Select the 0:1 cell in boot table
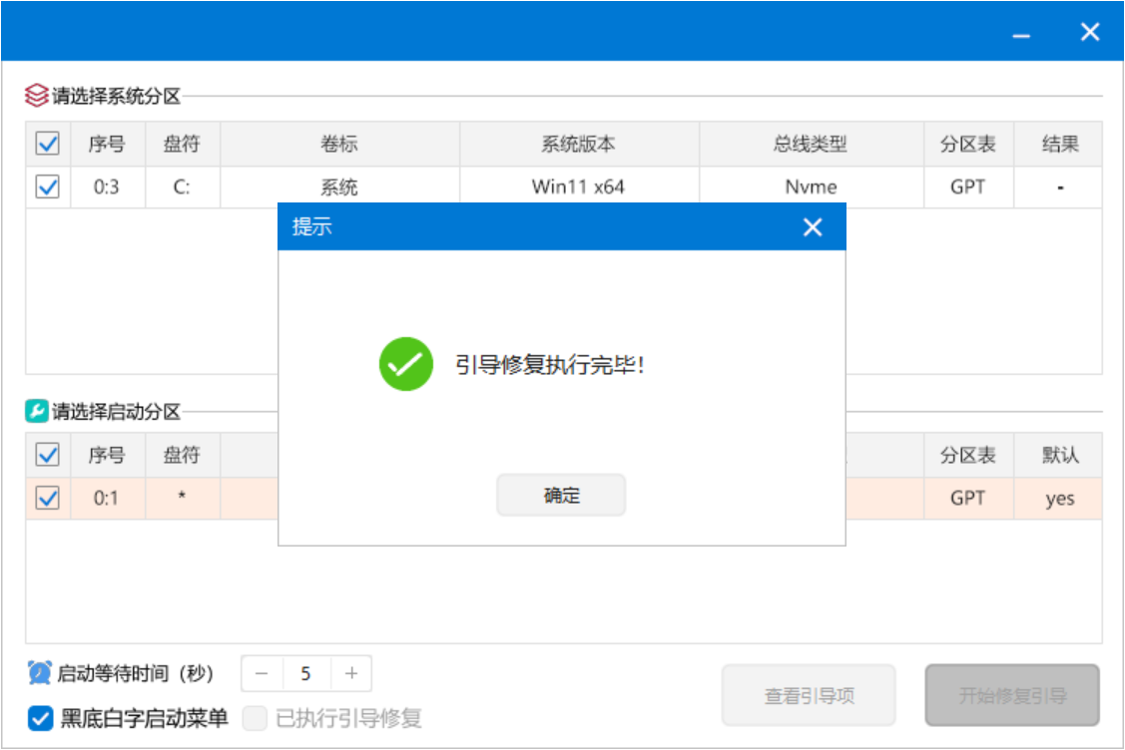The height and width of the screenshot is (750, 1125). [x=107, y=499]
